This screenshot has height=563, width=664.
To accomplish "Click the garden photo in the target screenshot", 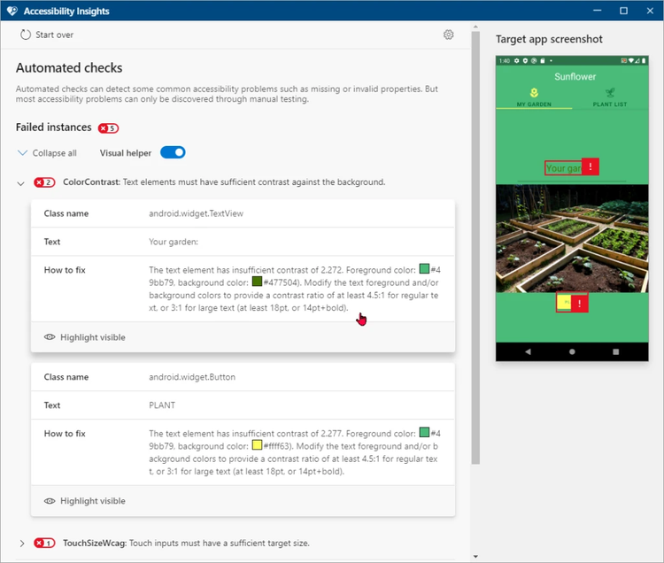I will pos(572,238).
